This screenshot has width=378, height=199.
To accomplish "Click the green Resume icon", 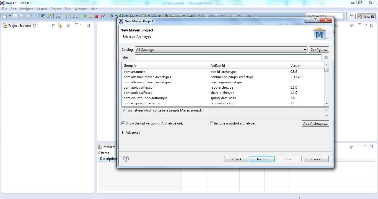I will [x=84, y=16].
